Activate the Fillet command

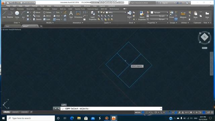(57, 16)
